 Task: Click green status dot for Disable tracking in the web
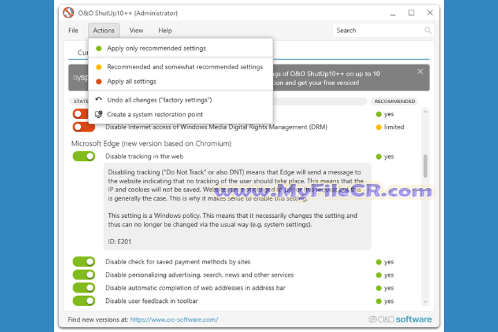pos(378,156)
